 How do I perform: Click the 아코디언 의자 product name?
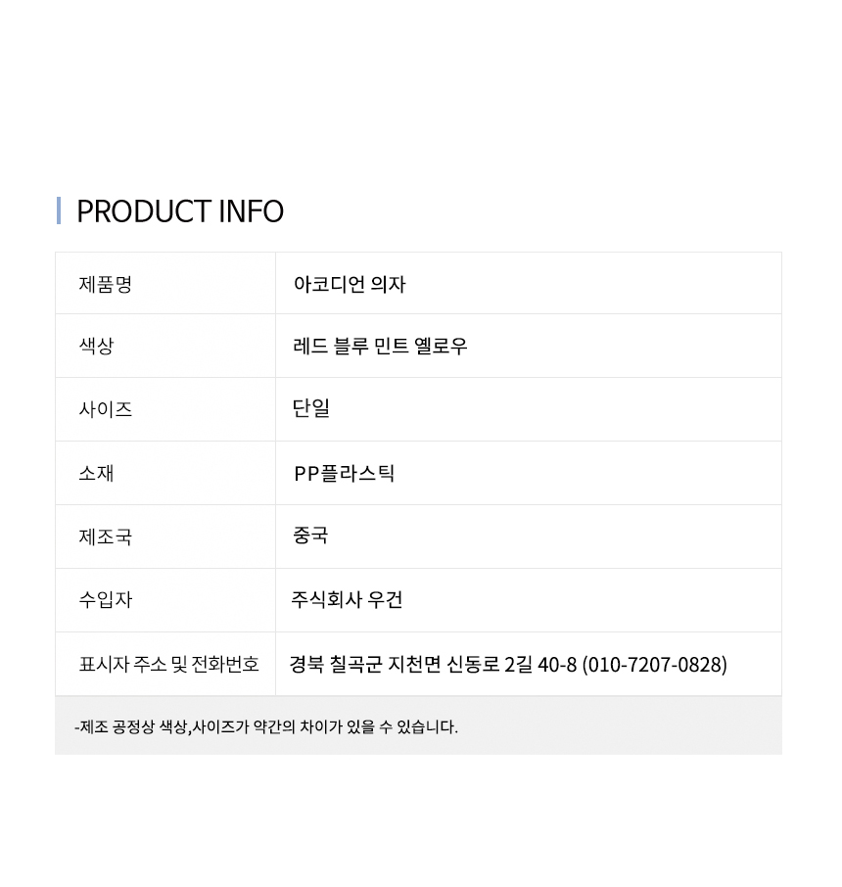pyautogui.click(x=350, y=284)
